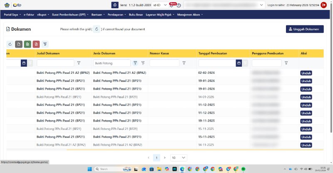Click the red logout icon in the header

323,5
